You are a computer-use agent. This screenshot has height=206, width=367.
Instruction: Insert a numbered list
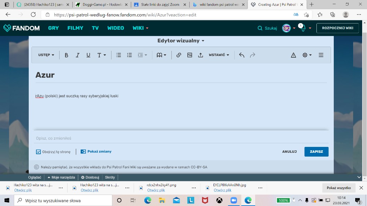point(129,55)
